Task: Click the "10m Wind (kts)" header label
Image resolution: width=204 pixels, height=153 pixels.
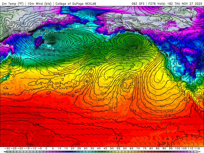Action: [x=40, y=4]
